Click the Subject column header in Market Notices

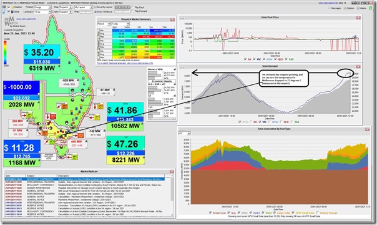coord(41,176)
